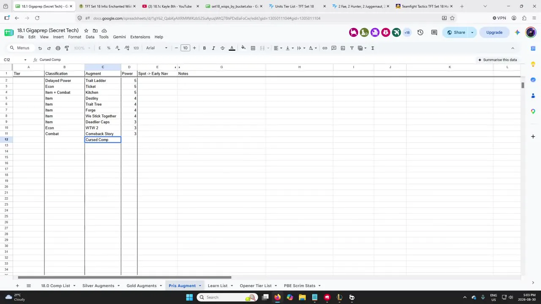Select the cell containing Trait Ladder

point(103,81)
